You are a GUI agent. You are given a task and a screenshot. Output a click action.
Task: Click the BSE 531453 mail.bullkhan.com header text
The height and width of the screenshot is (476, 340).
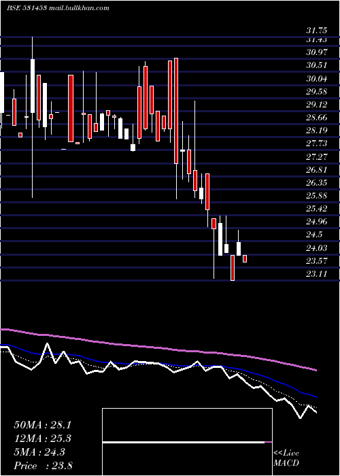pos(58,8)
